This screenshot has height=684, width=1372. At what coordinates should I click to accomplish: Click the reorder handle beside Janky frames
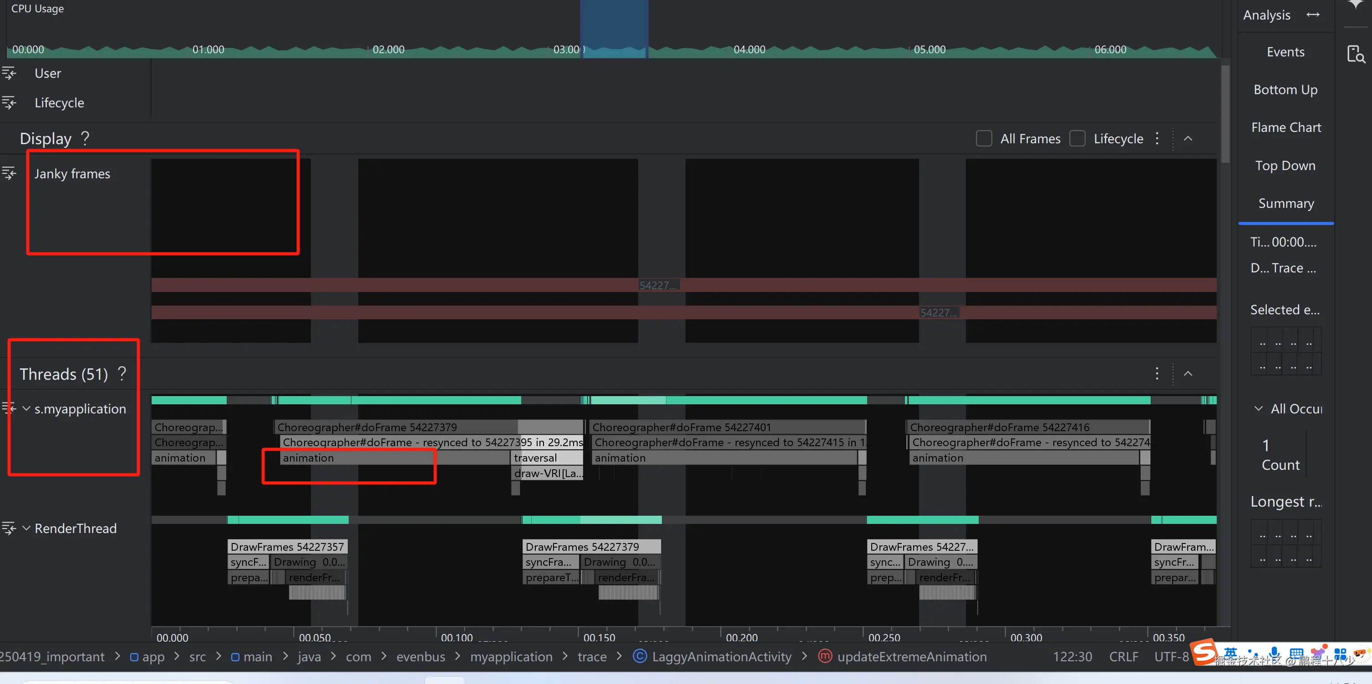(x=9, y=173)
